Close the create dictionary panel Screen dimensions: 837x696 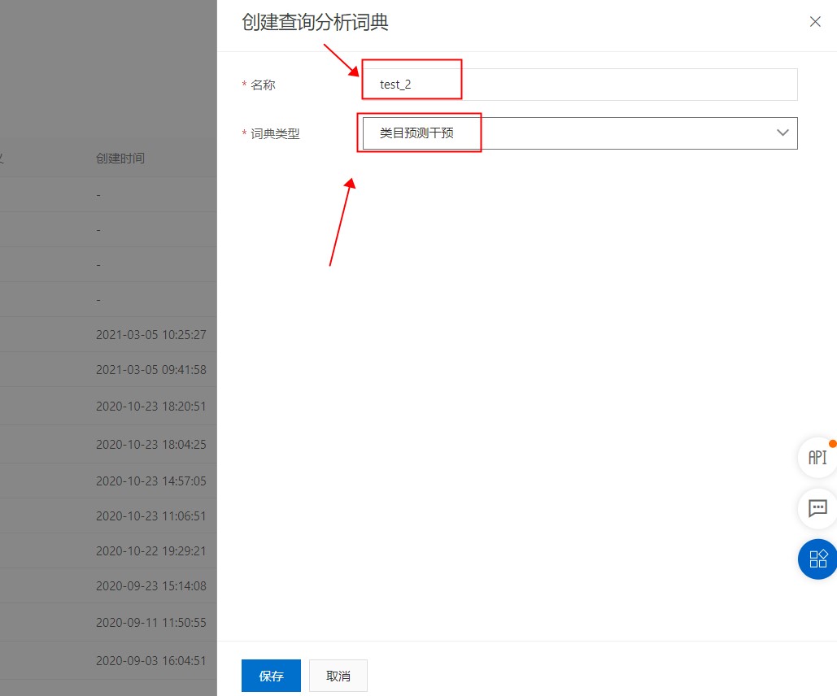click(x=815, y=22)
